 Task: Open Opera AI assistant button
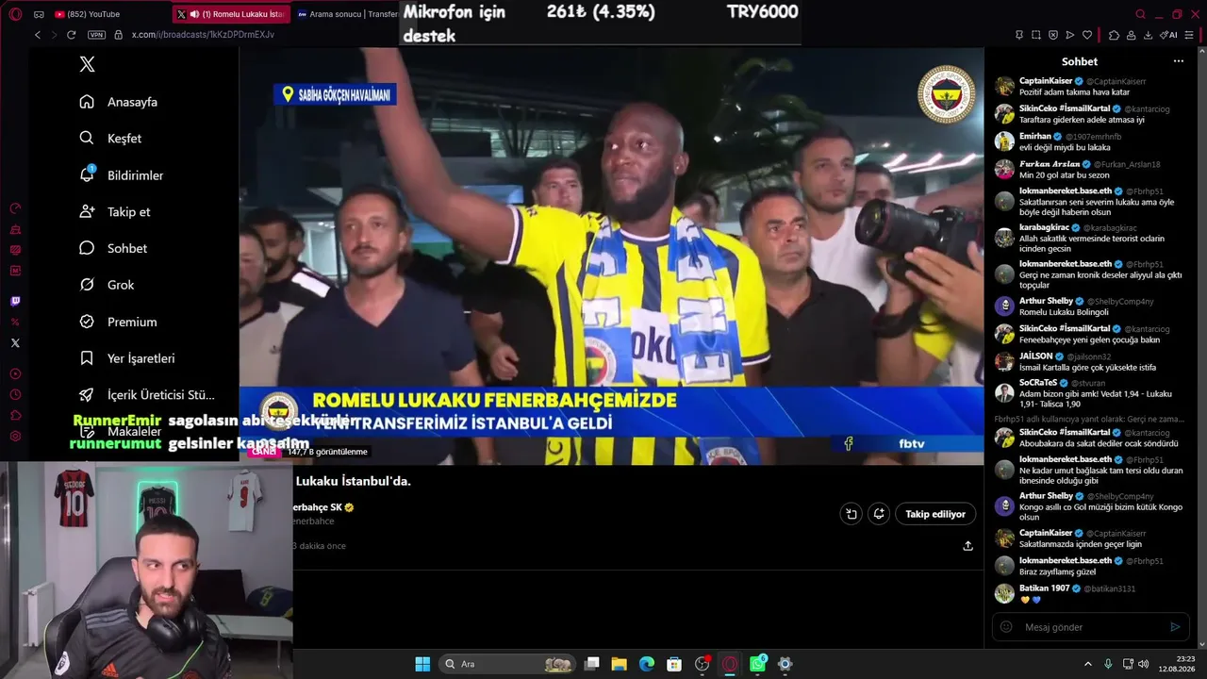(x=1169, y=35)
